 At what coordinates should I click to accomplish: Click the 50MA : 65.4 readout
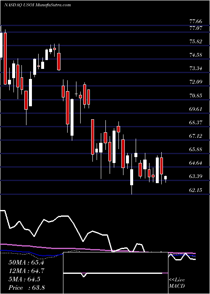click(26, 262)
